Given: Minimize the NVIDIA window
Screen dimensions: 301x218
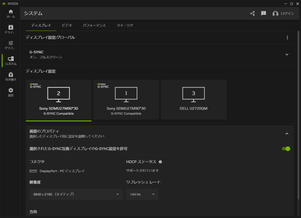Looking at the screenshot, I should (x=285, y=4).
